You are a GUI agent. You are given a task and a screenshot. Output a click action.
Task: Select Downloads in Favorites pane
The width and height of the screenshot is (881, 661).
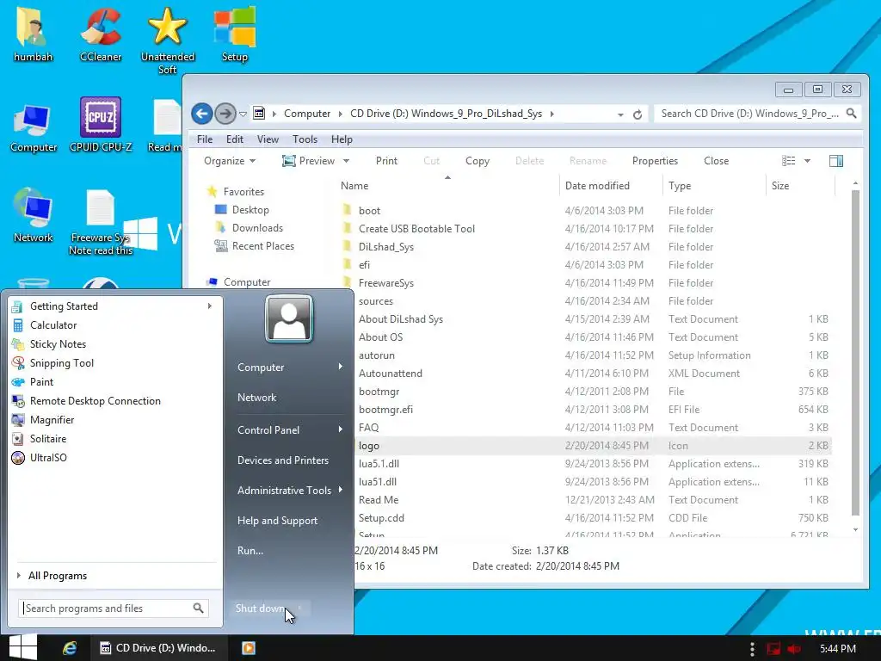tap(257, 227)
